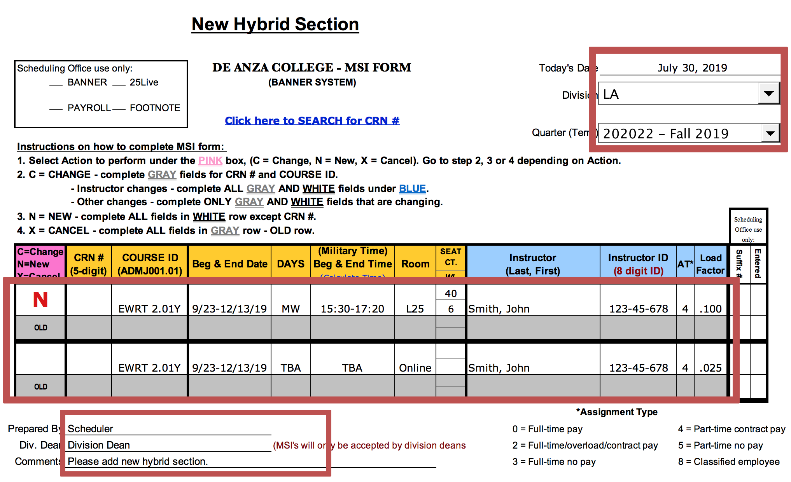The image size is (791, 482).
Task: Open the Division dropdown arrow
Action: tap(768, 93)
